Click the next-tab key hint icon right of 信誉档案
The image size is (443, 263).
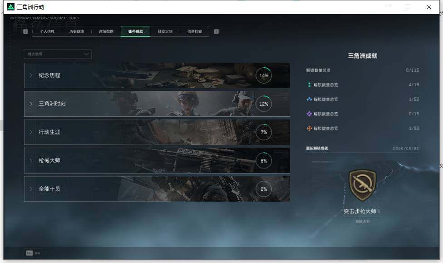(x=216, y=31)
